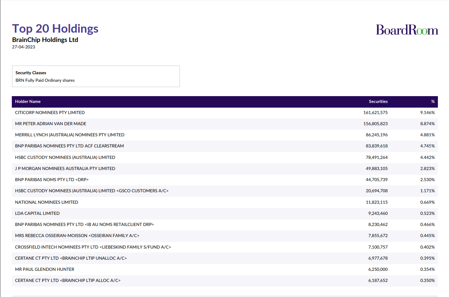Select the BrainChip Holdings Ltd subtitle

click(45, 40)
